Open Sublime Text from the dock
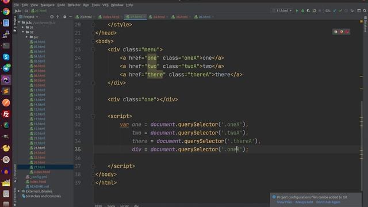 click(x=6, y=91)
